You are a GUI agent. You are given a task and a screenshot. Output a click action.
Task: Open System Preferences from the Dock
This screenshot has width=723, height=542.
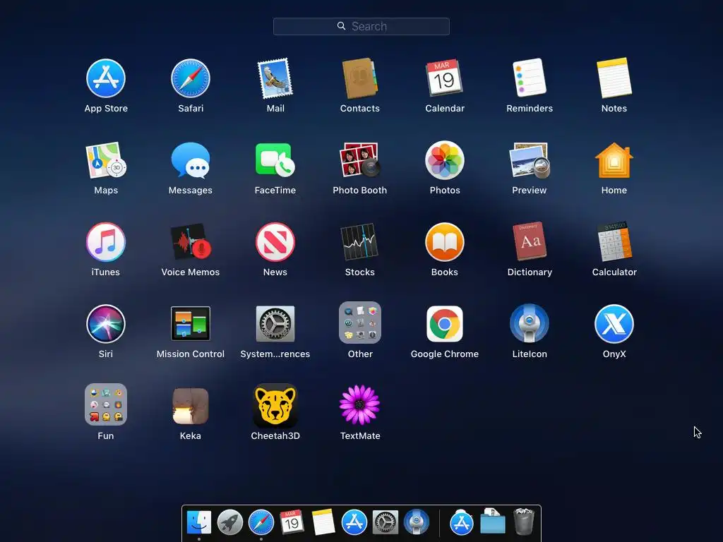click(385, 523)
